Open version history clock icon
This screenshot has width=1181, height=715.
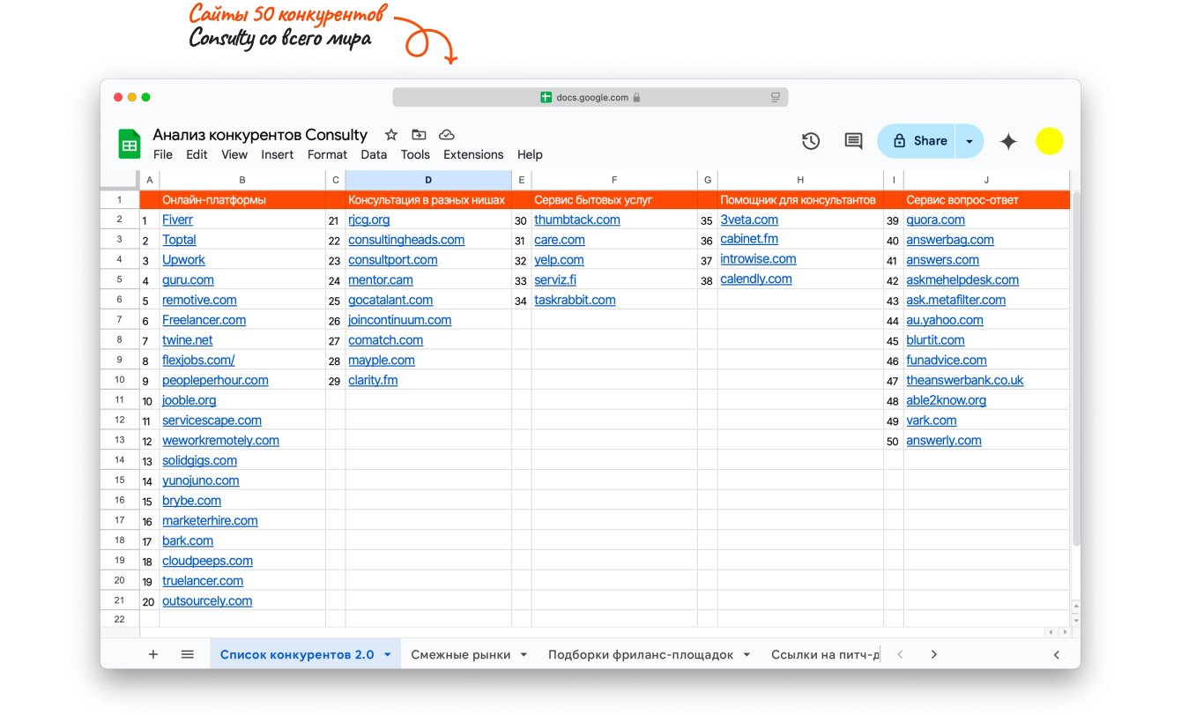tap(811, 141)
